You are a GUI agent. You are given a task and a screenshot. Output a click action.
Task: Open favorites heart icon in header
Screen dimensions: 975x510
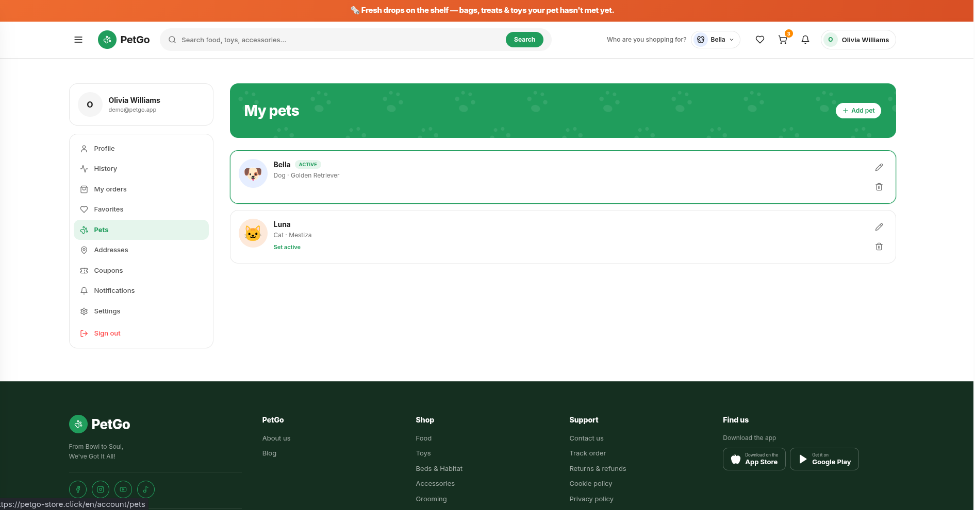760,40
